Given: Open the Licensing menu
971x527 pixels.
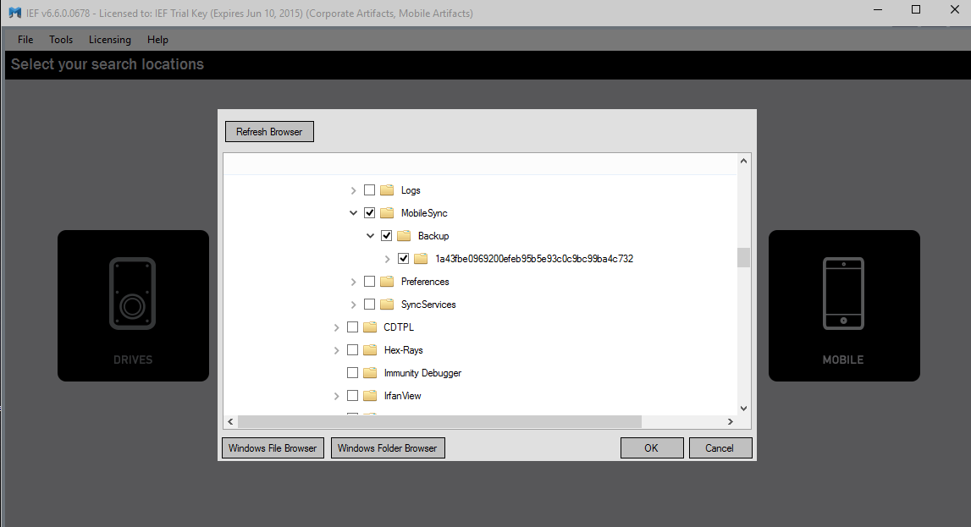Looking at the screenshot, I should coord(109,40).
